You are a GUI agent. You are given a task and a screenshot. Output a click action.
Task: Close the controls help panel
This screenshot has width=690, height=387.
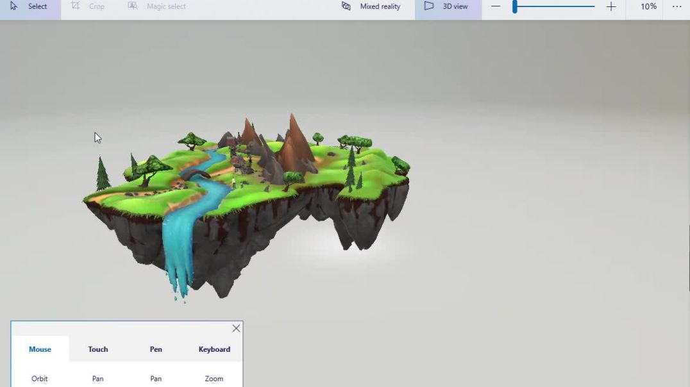(236, 328)
